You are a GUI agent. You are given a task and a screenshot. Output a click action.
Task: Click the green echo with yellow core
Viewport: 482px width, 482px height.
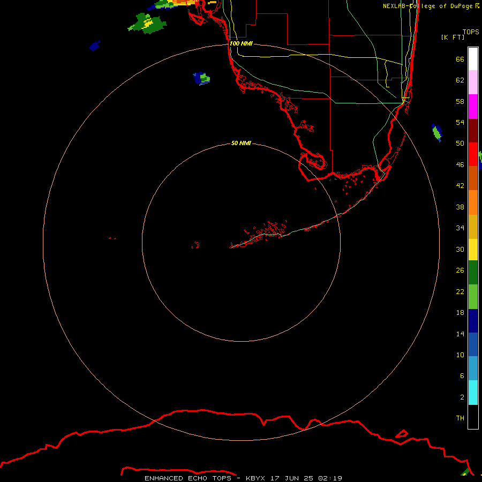tap(148, 24)
